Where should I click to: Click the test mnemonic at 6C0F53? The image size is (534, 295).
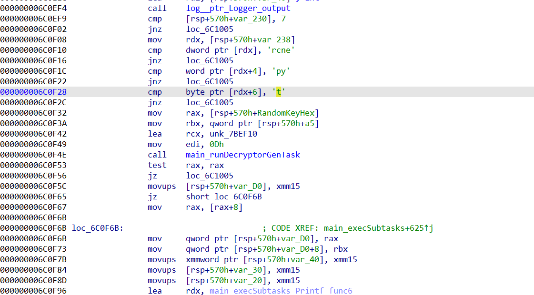157,165
